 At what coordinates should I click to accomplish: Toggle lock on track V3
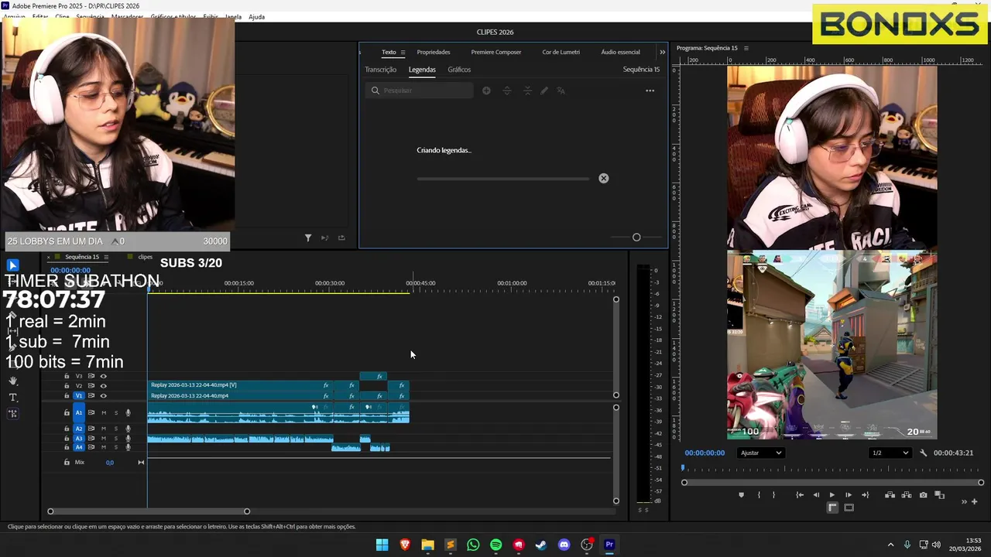coord(67,377)
